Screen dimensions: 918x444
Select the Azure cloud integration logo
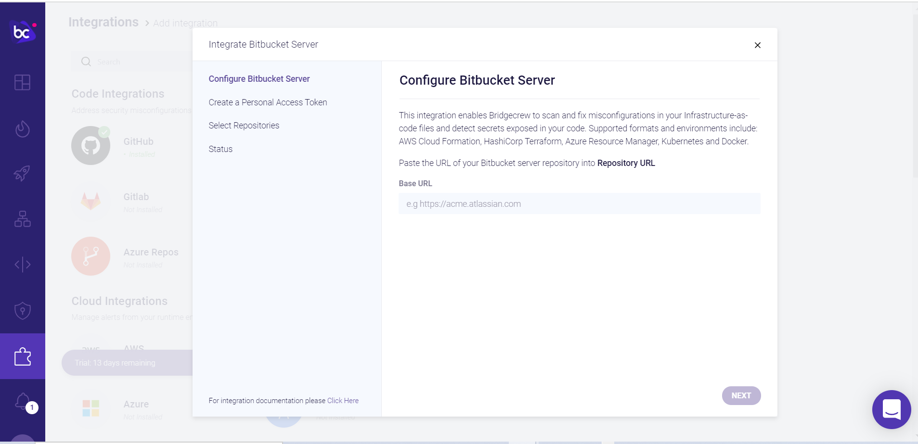pyautogui.click(x=91, y=408)
